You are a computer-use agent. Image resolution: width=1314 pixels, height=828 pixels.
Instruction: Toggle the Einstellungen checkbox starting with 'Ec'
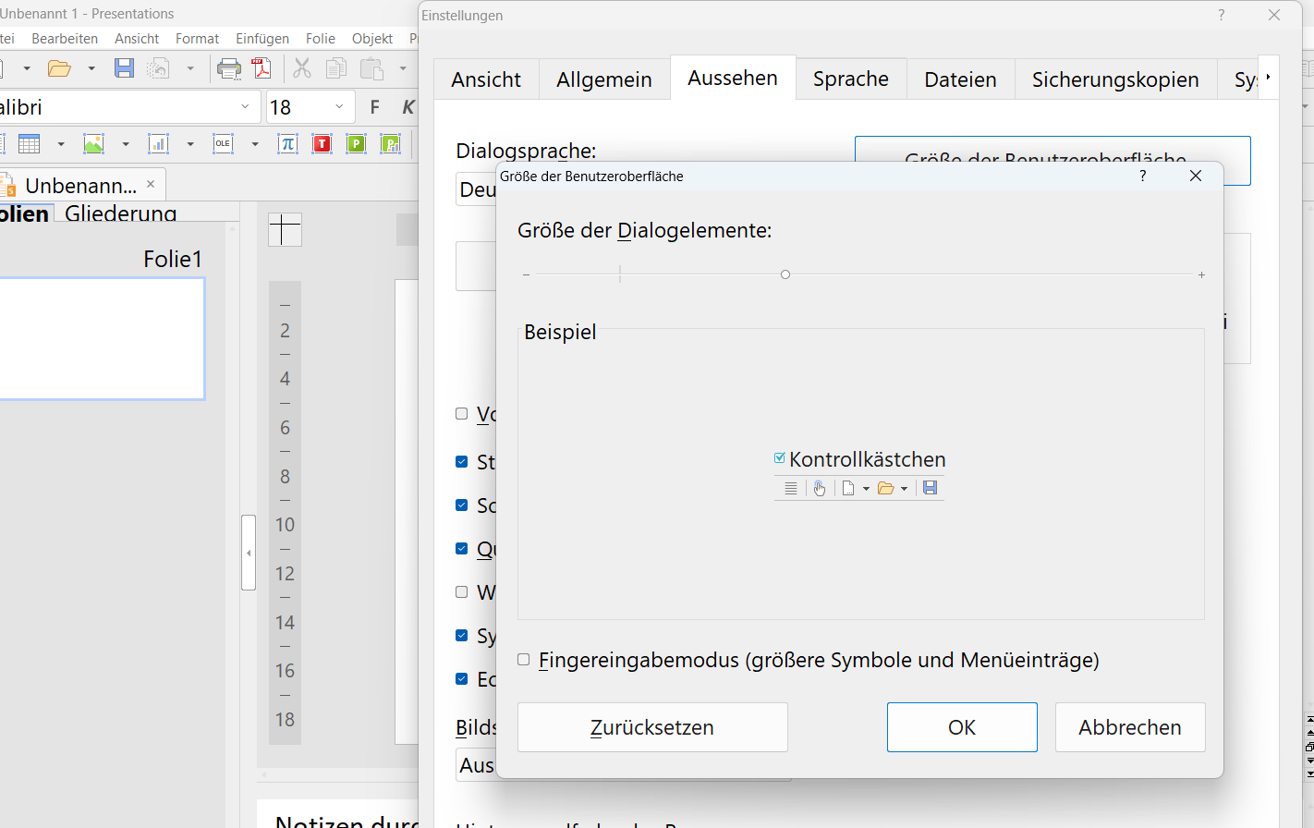click(462, 679)
